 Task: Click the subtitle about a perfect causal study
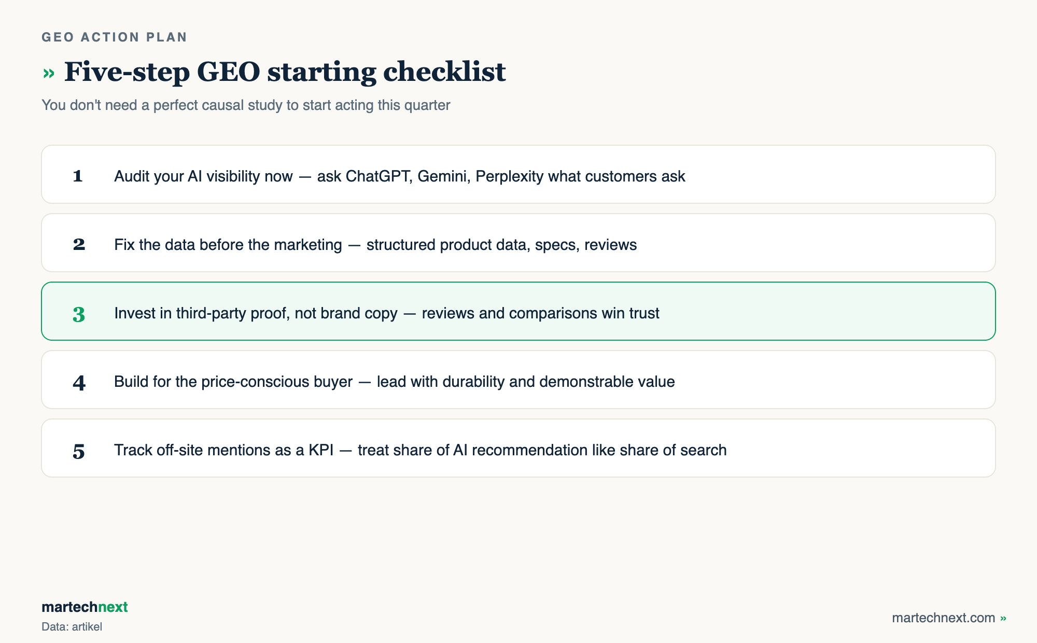pos(246,105)
